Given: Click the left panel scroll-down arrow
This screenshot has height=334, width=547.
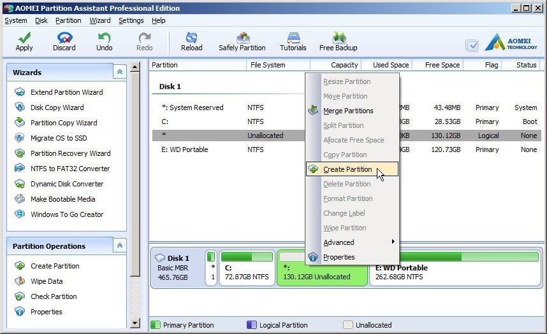Looking at the screenshot, I should pyautogui.click(x=135, y=323).
